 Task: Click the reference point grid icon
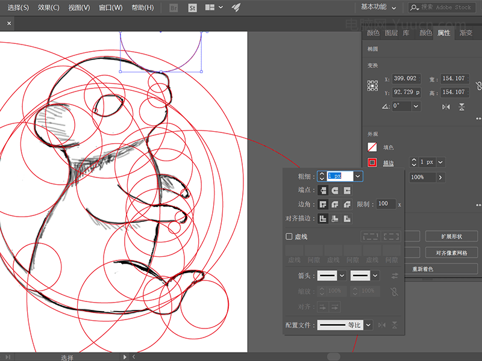372,85
